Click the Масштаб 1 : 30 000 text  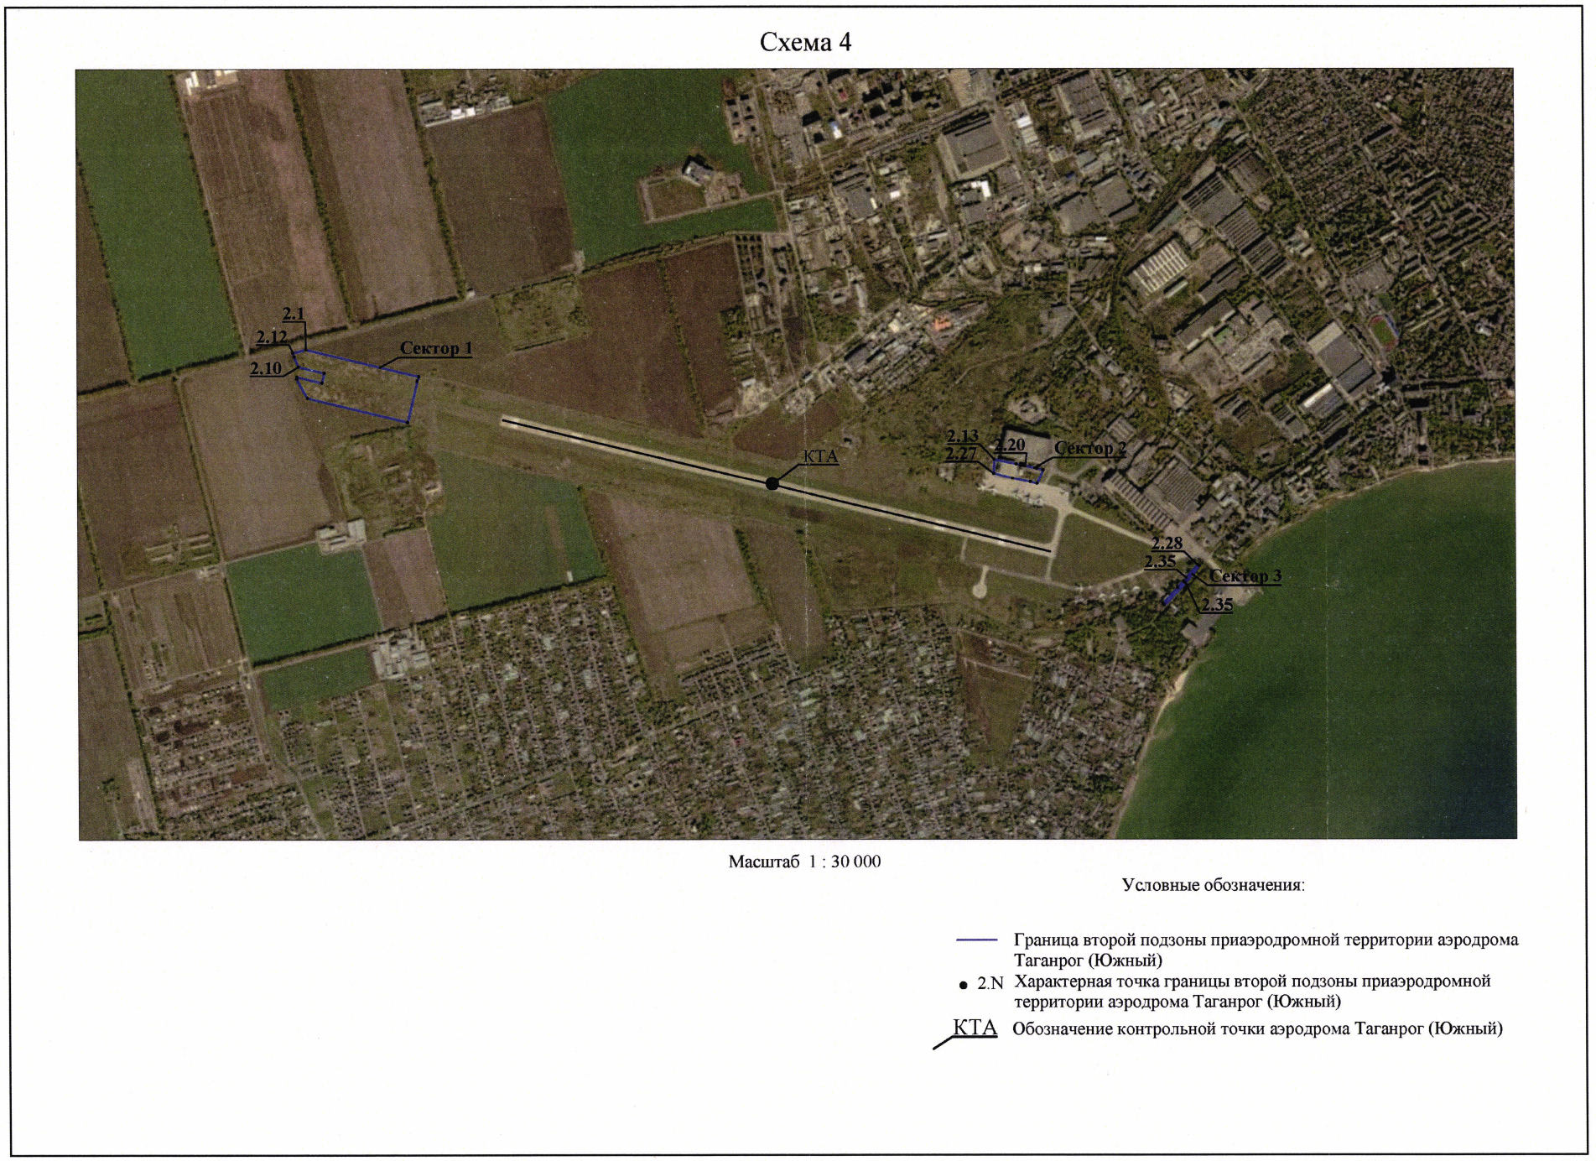(803, 862)
